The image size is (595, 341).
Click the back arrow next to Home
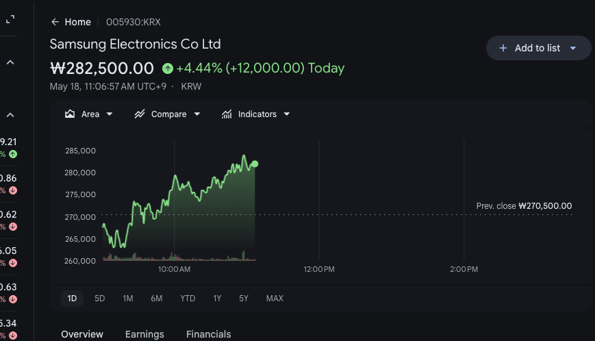(x=55, y=22)
